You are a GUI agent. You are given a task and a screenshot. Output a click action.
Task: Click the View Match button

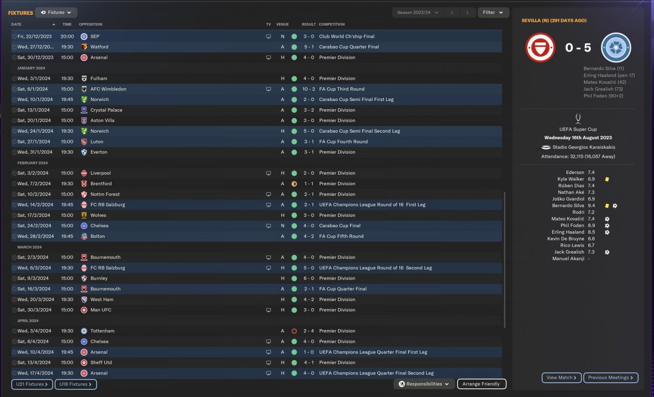pyautogui.click(x=562, y=378)
